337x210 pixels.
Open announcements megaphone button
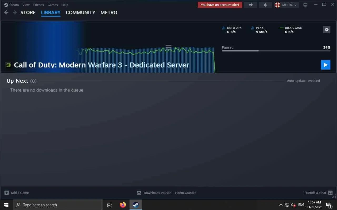(251, 5)
